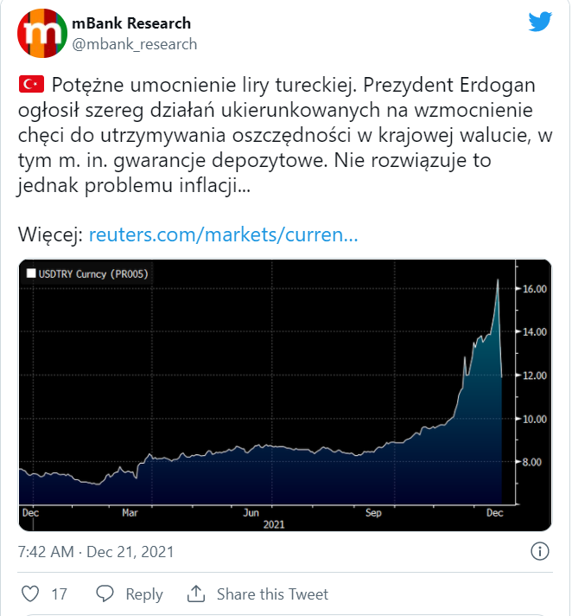Open the reuters.com markets link
This screenshot has width=572, height=616.
(x=223, y=234)
